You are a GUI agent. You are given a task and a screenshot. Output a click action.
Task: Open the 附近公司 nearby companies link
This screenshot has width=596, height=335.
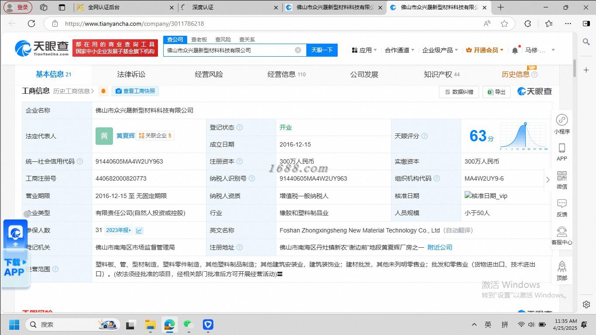(x=440, y=247)
